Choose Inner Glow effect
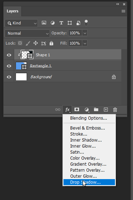Image resolution: width=133 pixels, height=200 pixels. 83,146
